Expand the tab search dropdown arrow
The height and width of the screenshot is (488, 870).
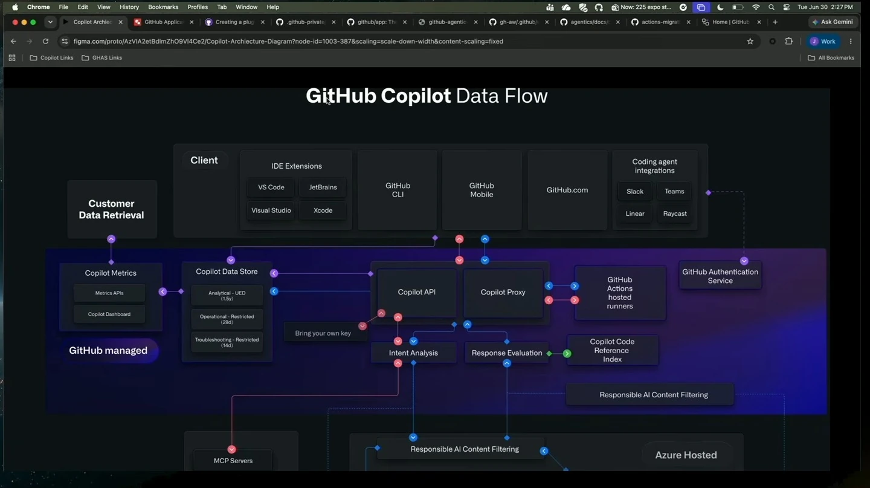[50, 22]
